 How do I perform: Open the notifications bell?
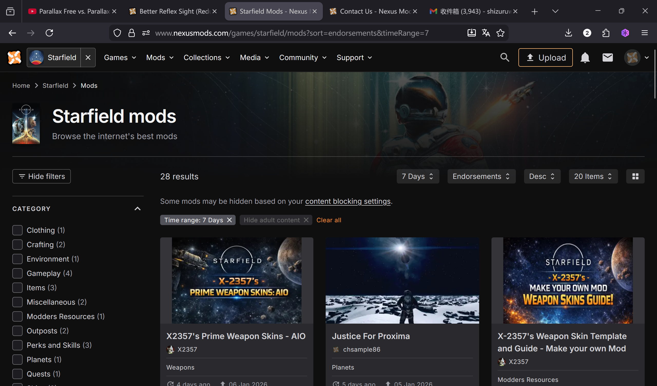coord(585,57)
